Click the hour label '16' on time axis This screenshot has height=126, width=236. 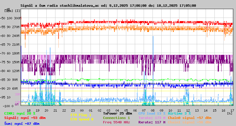pyautogui.click(x=223, y=110)
